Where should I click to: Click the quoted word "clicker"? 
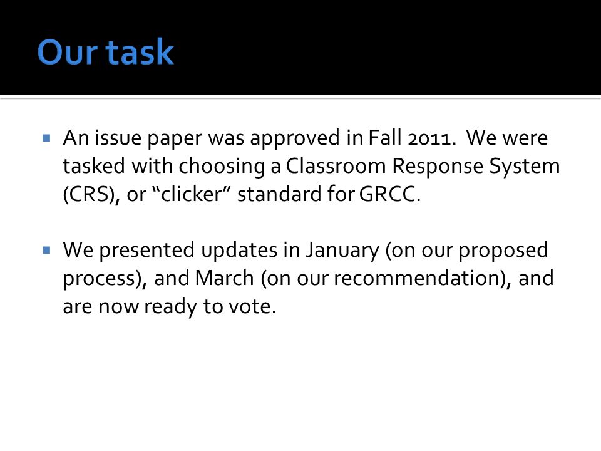tap(192, 194)
